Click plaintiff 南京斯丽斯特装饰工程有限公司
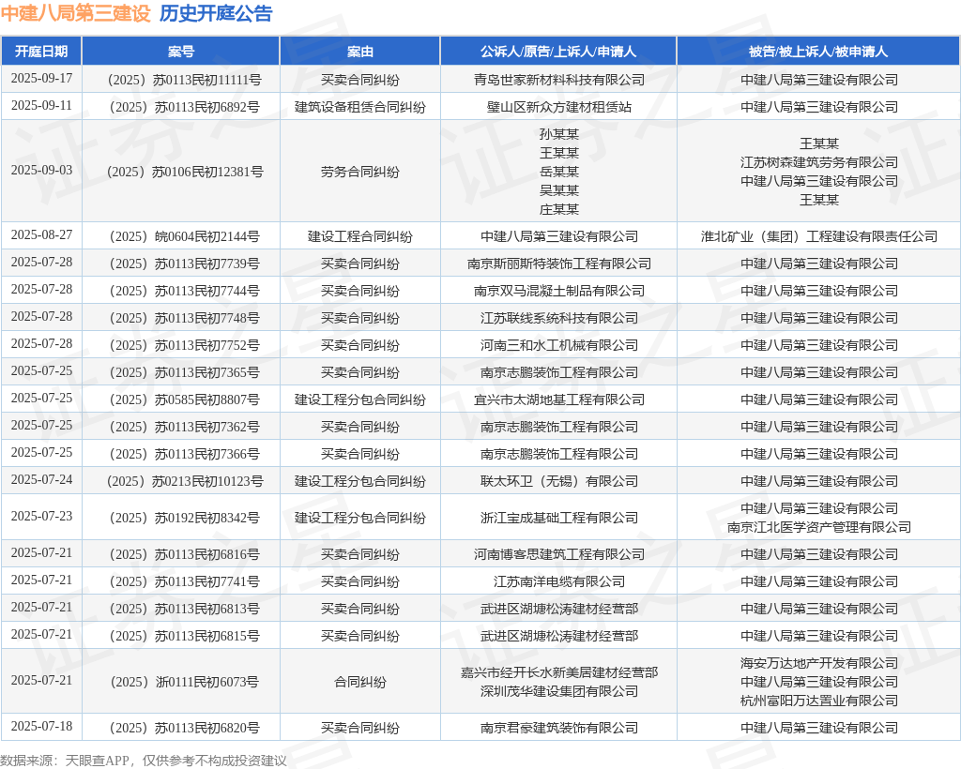The width and height of the screenshot is (961, 769). pyautogui.click(x=559, y=264)
